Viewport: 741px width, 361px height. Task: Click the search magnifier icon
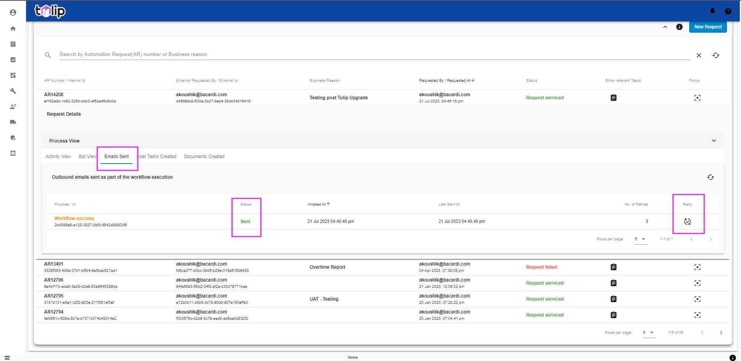(x=48, y=55)
